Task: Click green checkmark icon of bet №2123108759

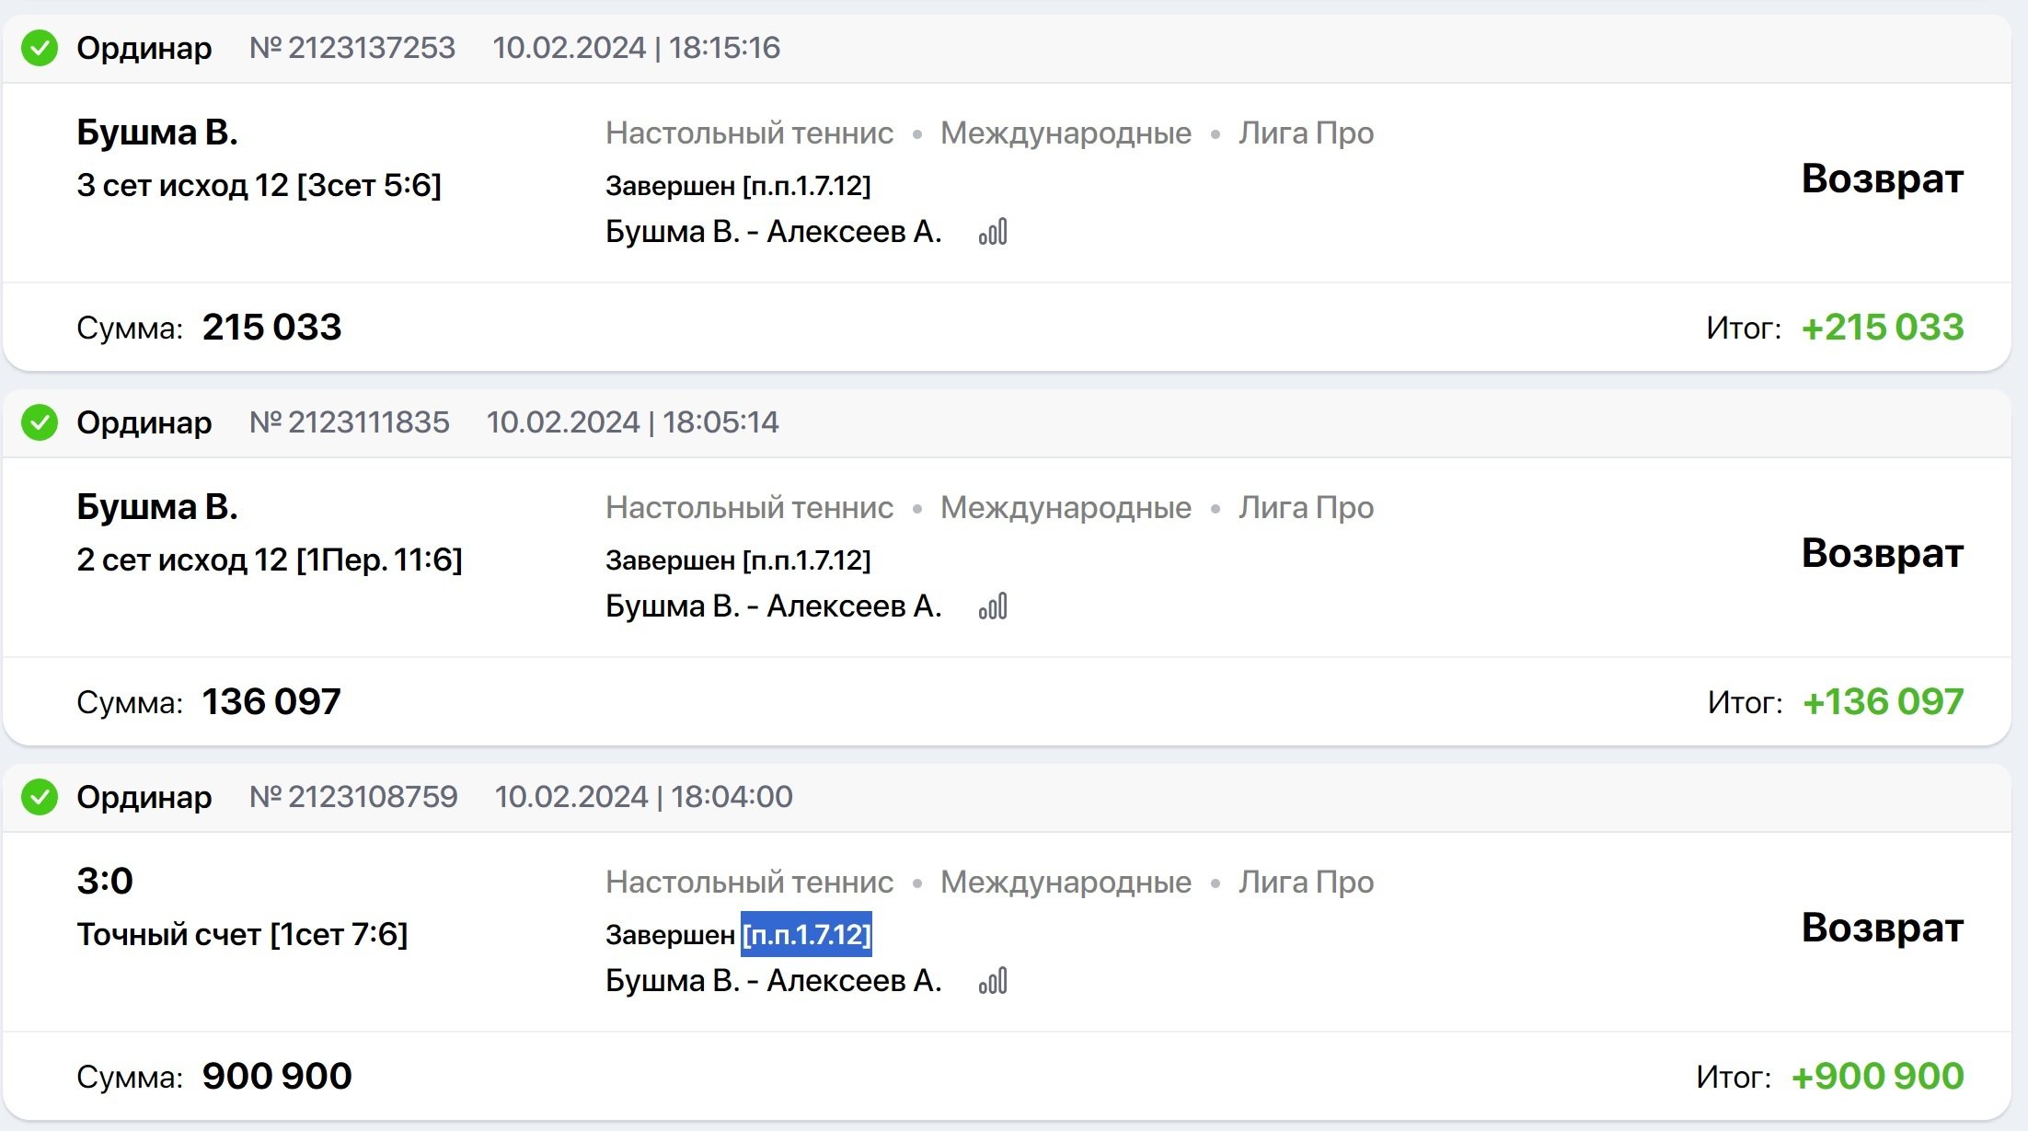Action: coord(40,797)
